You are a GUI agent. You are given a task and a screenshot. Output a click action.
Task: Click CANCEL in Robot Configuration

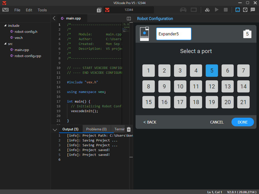tap(217, 122)
